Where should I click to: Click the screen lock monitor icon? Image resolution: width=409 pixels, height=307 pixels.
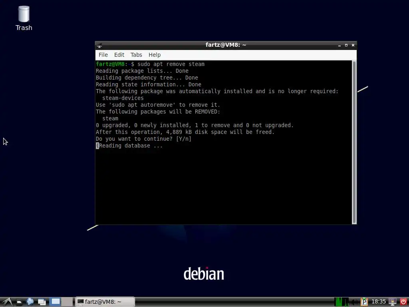click(x=393, y=302)
